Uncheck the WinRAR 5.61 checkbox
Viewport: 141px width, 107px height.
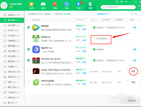tap(28, 60)
